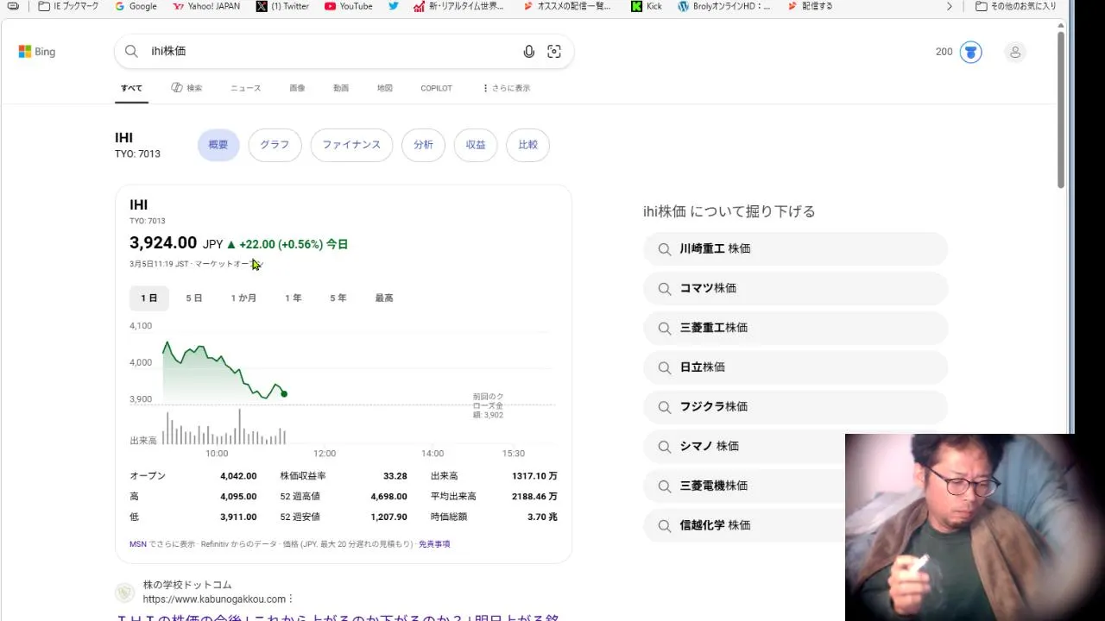Click the Bing logo
The image size is (1105, 621).
point(37,52)
